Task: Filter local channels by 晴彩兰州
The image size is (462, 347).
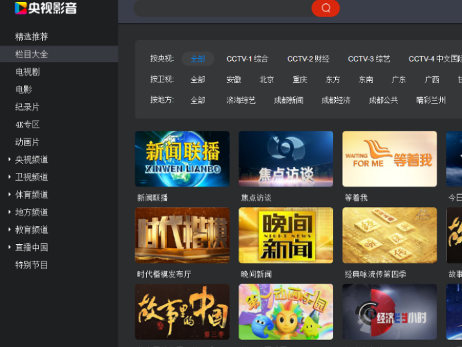Action: pos(431,100)
